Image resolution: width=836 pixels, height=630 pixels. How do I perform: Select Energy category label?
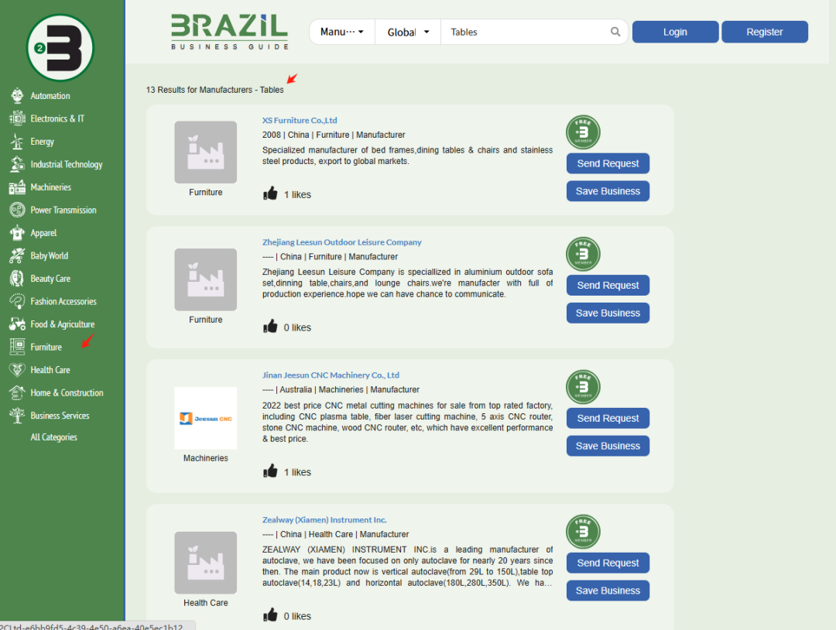click(42, 142)
